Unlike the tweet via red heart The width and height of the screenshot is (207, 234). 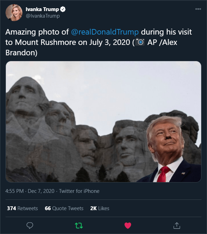tap(128, 225)
